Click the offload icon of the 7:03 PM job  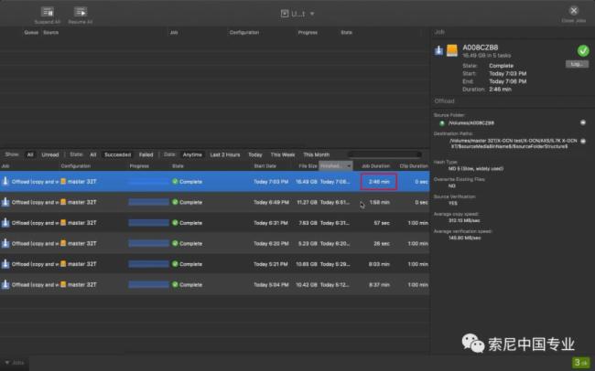[x=5, y=181]
